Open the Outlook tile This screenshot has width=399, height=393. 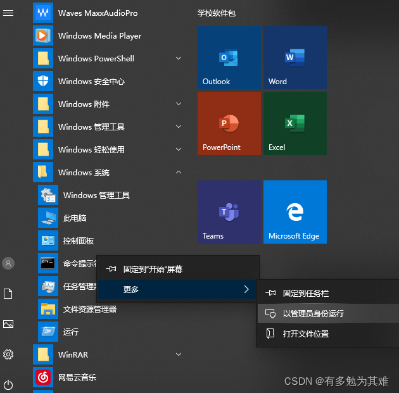229,58
